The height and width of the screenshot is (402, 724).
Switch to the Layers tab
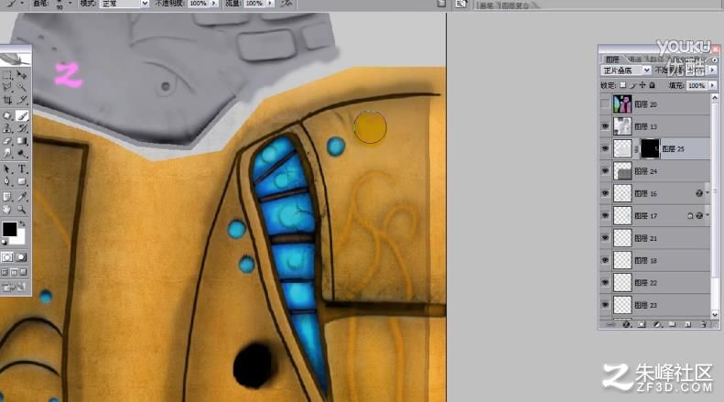[x=612, y=60]
